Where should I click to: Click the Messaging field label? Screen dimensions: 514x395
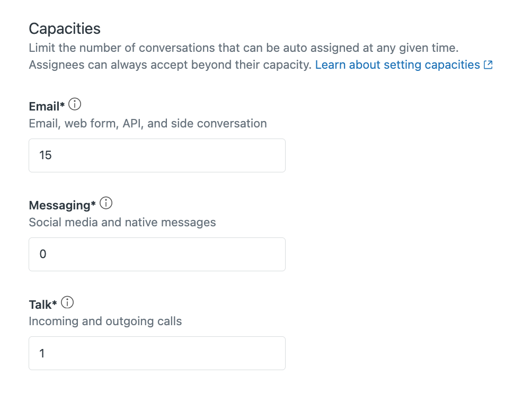59,205
